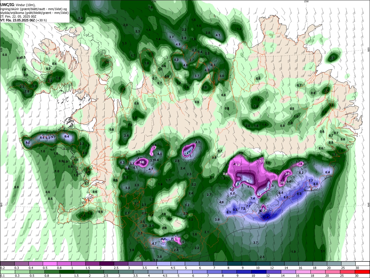Click the 'UWC/IG' title text
The width and height of the screenshot is (370, 278).
coord(7,4)
